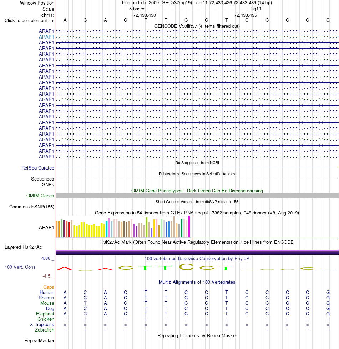The image size is (339, 349).
Task: Click '100 vertebrates Basewise Conservation by PhyloP' title
Action: (197, 258)
